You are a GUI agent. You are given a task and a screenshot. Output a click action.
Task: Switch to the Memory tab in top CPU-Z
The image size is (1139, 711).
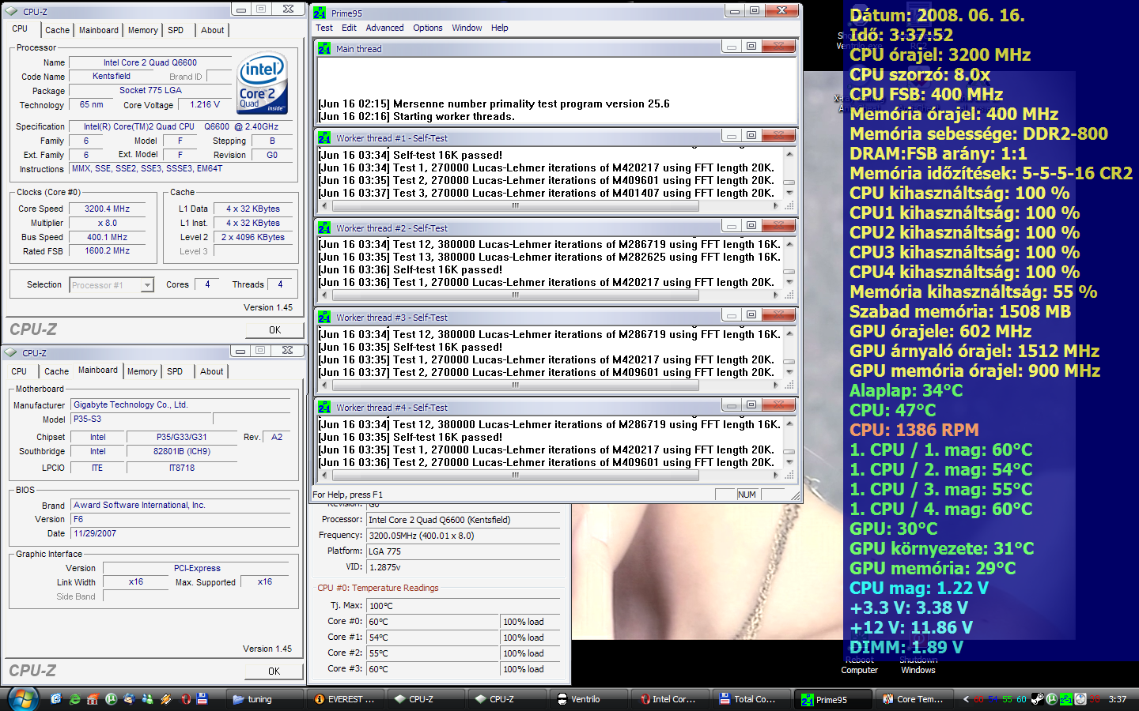[x=143, y=30]
